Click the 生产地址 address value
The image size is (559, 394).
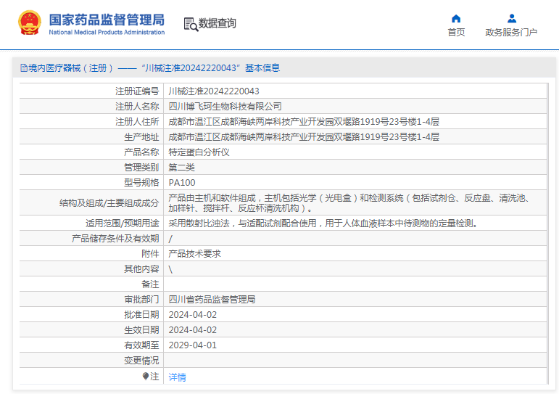click(x=304, y=137)
